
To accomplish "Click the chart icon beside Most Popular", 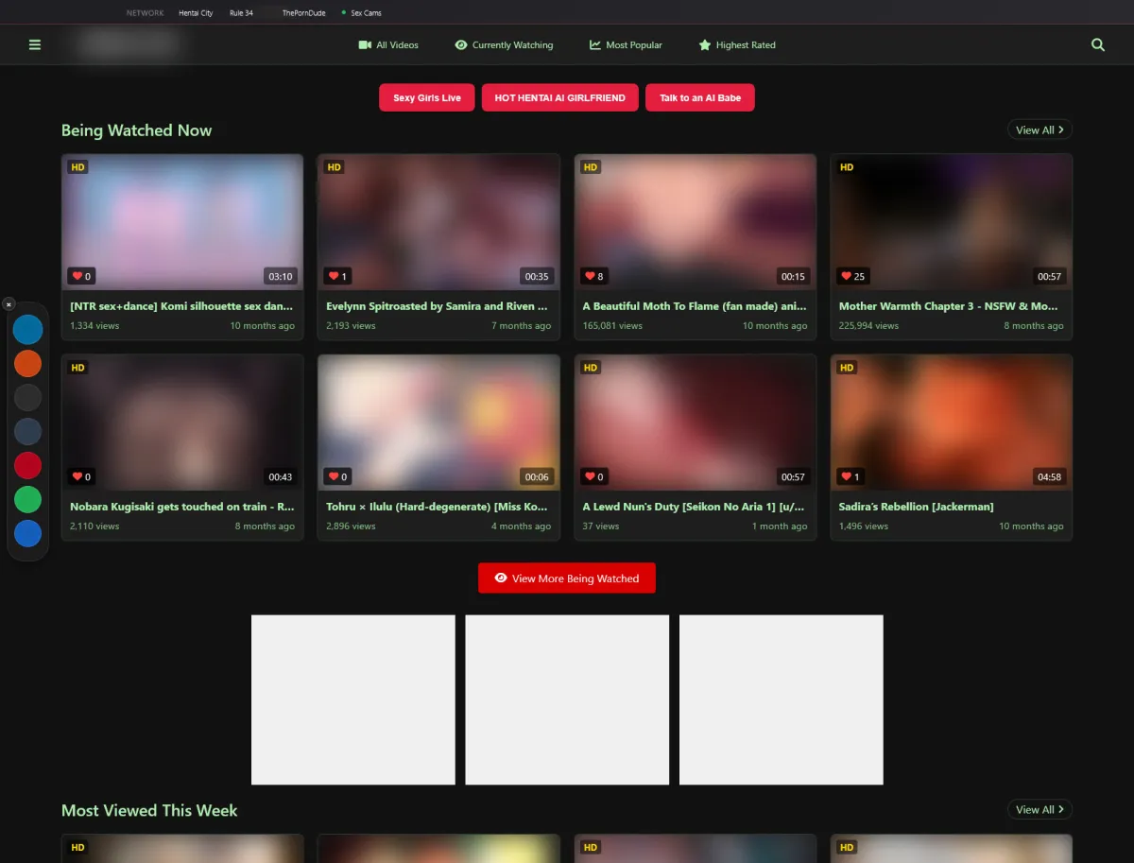I will (595, 44).
